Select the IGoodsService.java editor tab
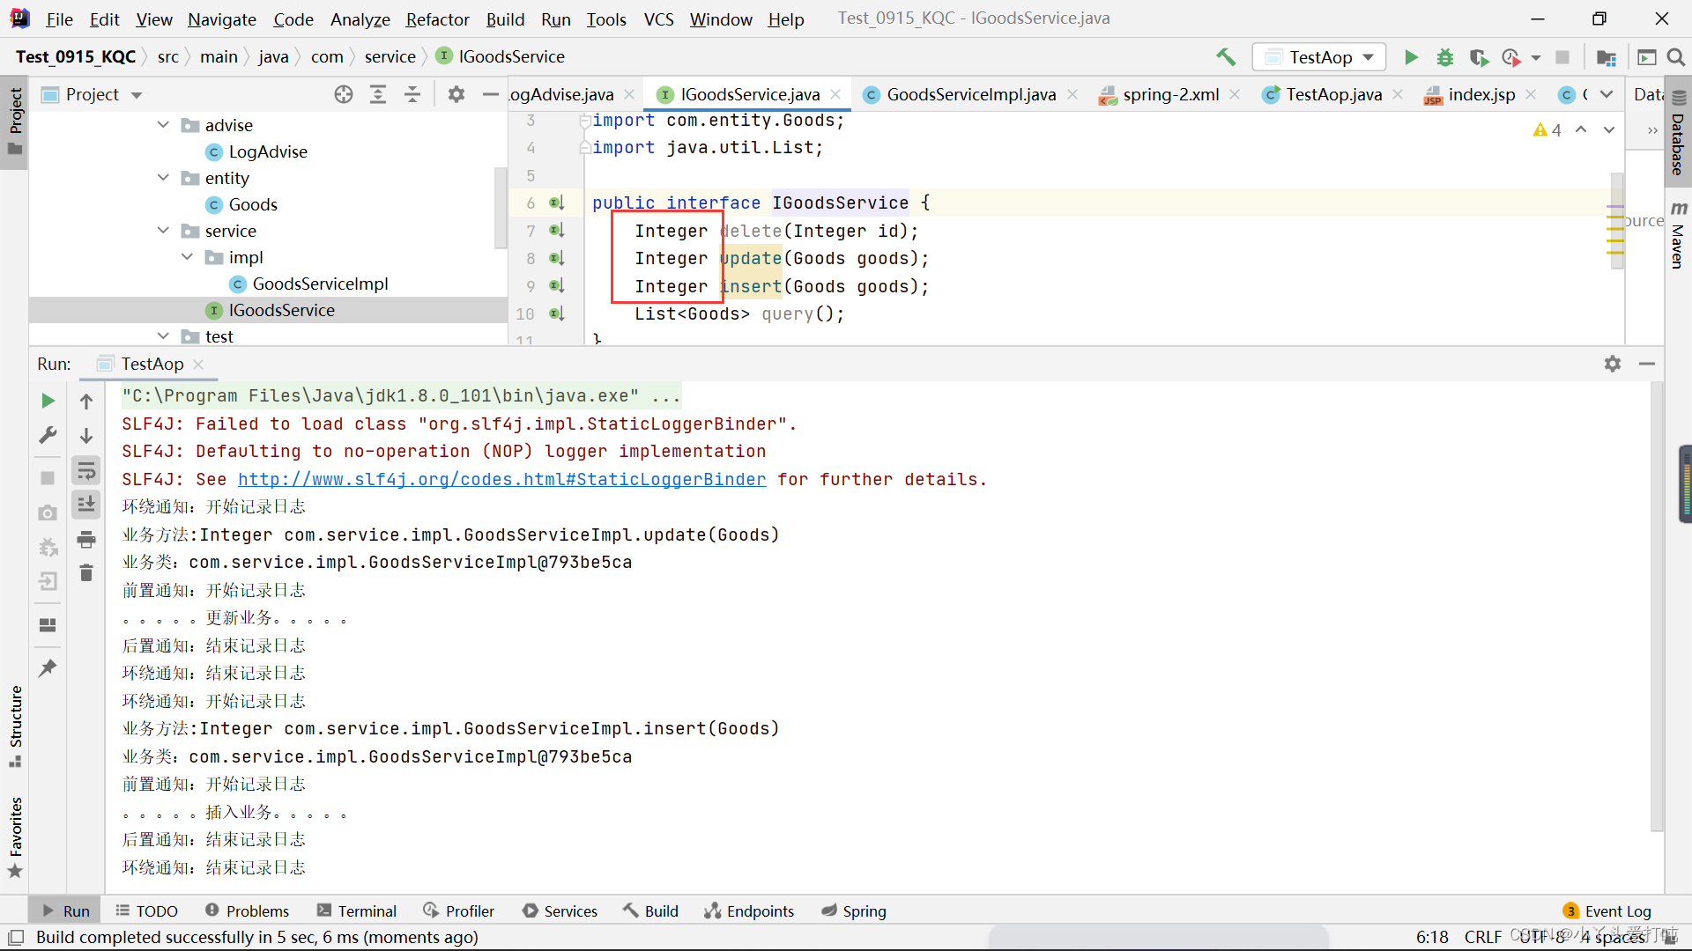This screenshot has height=951, width=1692. click(751, 94)
